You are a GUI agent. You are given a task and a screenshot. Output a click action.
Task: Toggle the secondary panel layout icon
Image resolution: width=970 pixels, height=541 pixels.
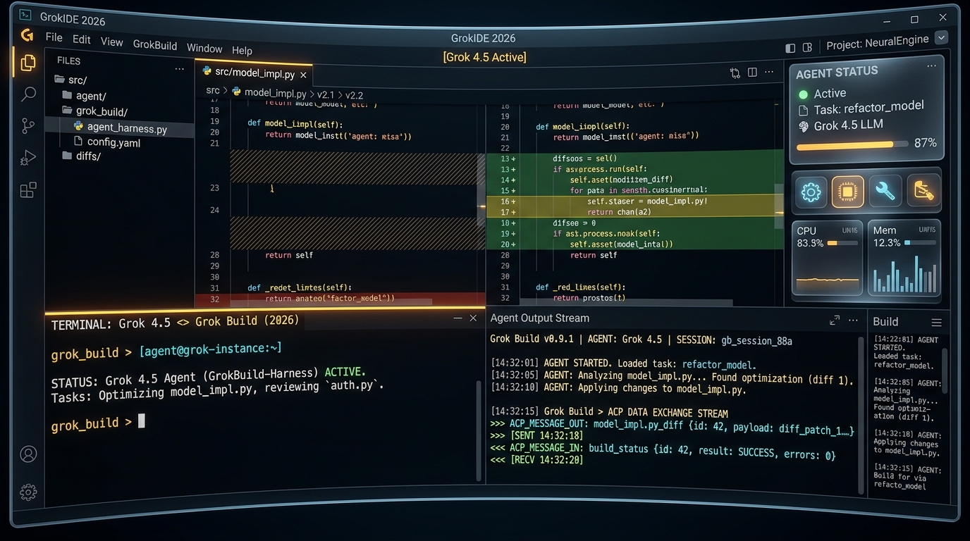pos(807,47)
